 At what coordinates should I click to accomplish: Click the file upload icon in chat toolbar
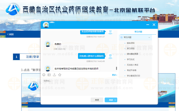(54, 75)
